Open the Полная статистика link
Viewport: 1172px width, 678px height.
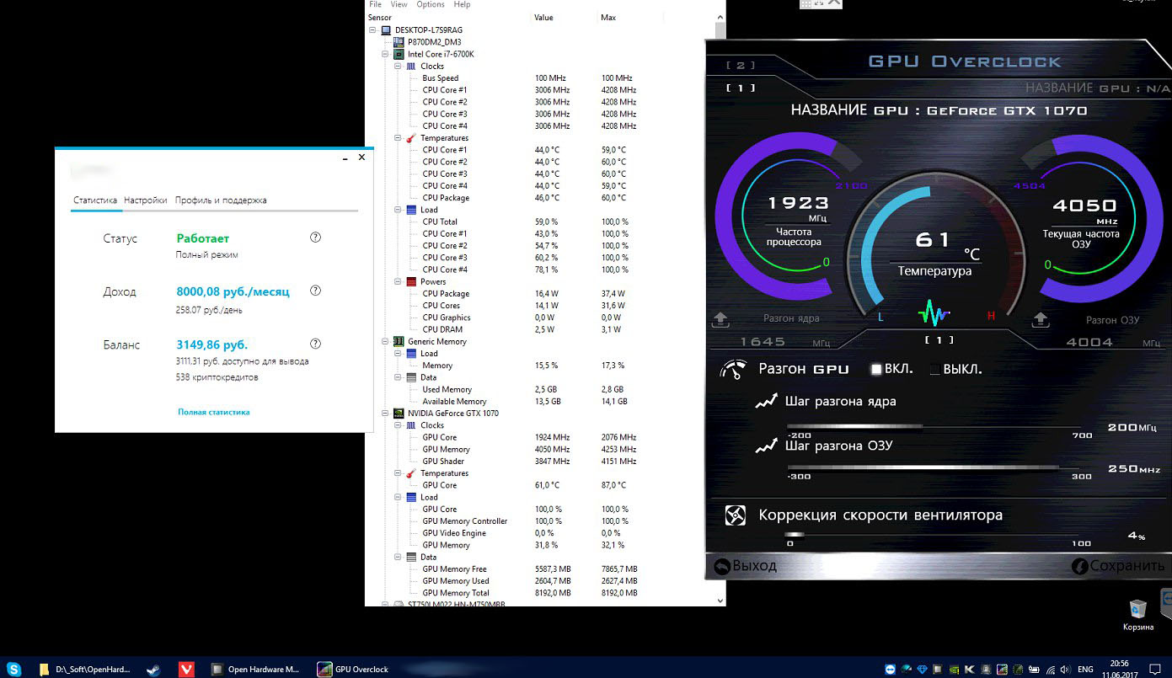[x=213, y=412]
